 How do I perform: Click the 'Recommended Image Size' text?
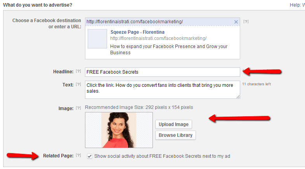tap(139, 107)
